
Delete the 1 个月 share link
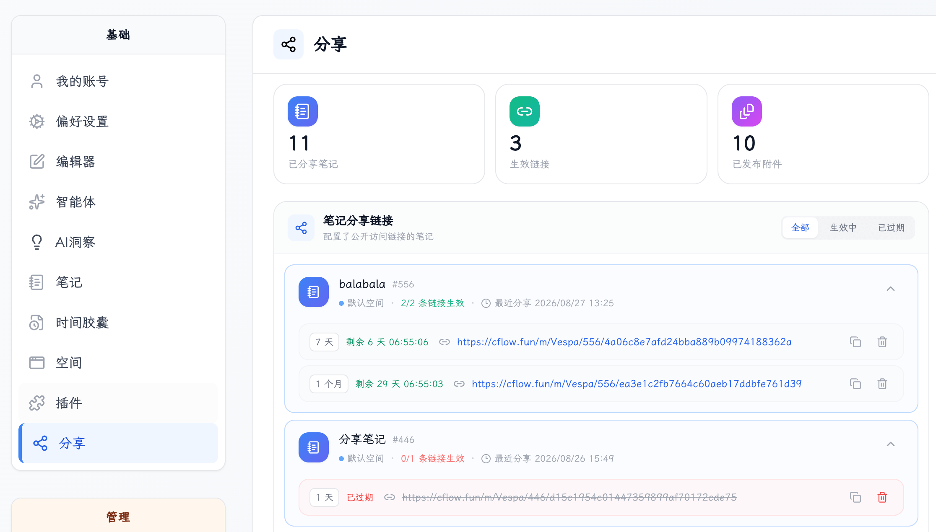[882, 384]
